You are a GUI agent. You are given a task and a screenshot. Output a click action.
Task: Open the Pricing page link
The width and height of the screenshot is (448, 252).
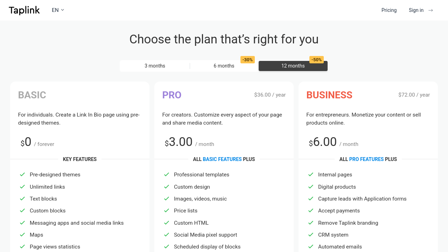389,10
